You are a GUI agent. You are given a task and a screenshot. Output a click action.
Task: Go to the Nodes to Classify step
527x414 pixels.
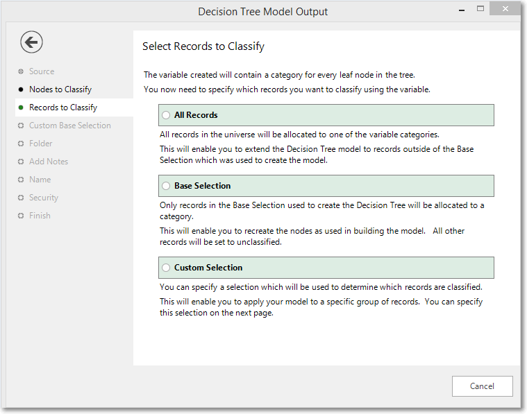(x=60, y=89)
